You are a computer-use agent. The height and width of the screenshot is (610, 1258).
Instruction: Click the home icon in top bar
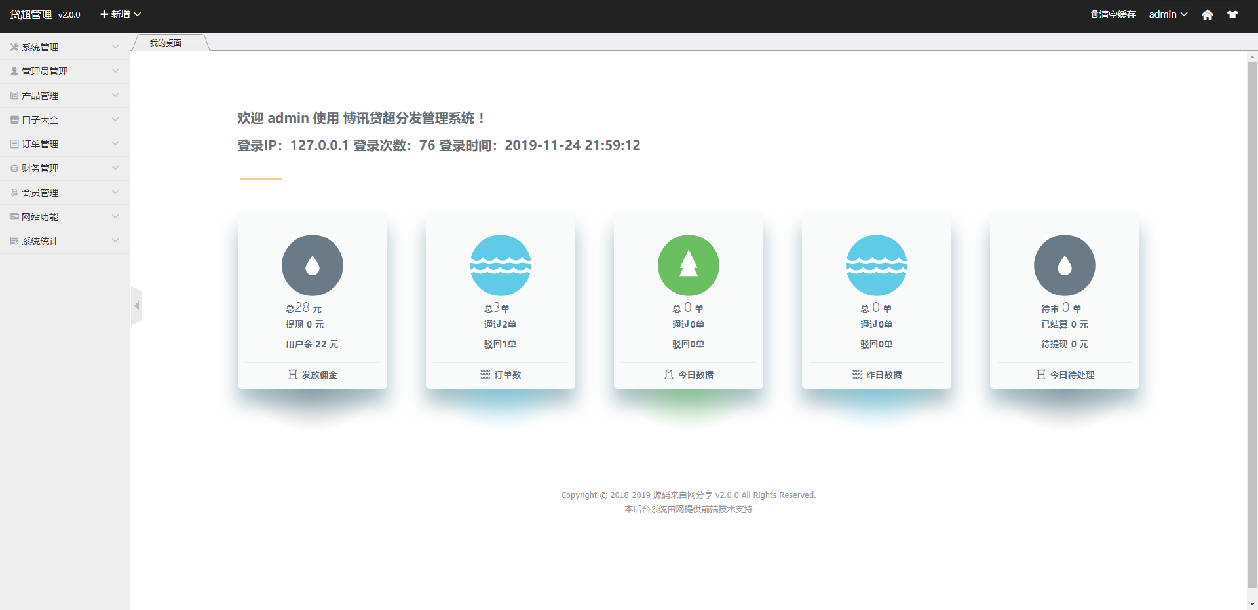[1207, 14]
